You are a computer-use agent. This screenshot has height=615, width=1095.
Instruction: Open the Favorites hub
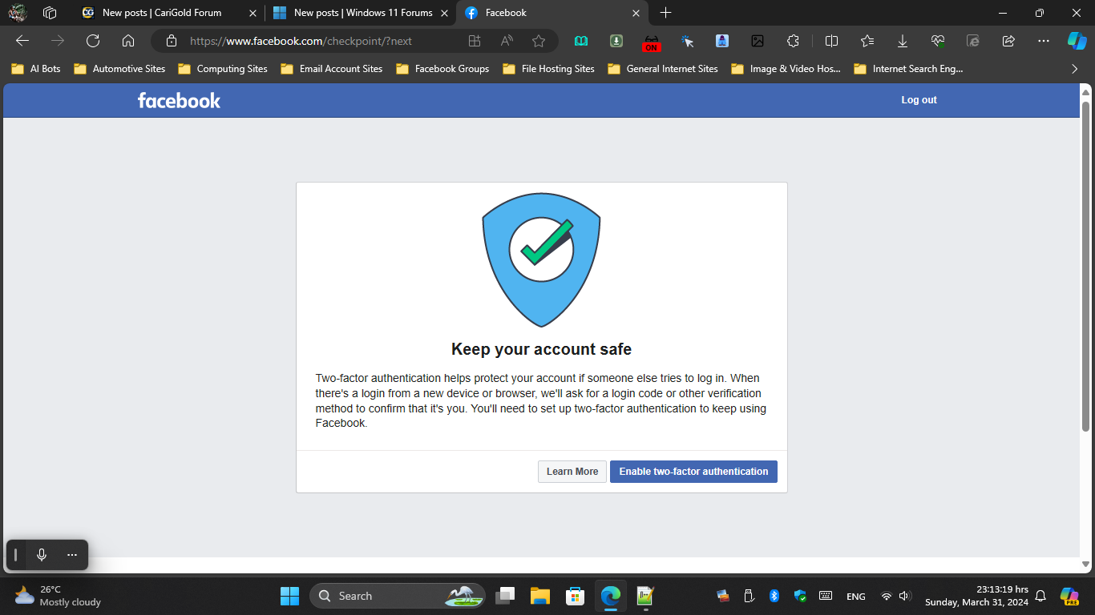coord(867,41)
